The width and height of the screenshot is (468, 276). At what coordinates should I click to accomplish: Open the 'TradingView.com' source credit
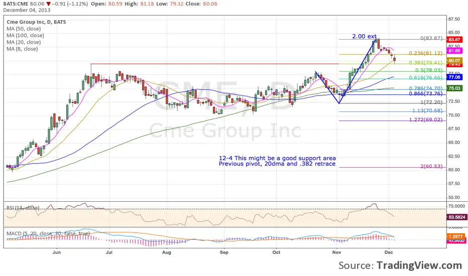pyautogui.click(x=419, y=265)
